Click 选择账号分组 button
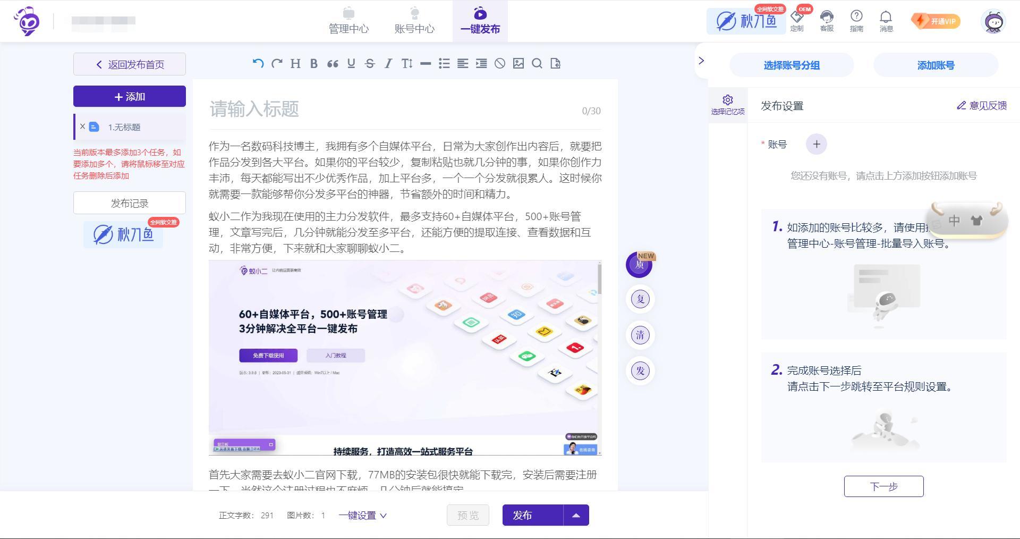The width and height of the screenshot is (1020, 539). point(792,65)
